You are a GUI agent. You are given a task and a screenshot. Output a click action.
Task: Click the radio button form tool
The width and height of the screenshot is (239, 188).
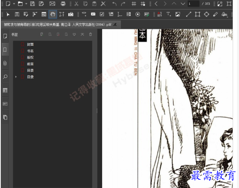tap(138, 14)
